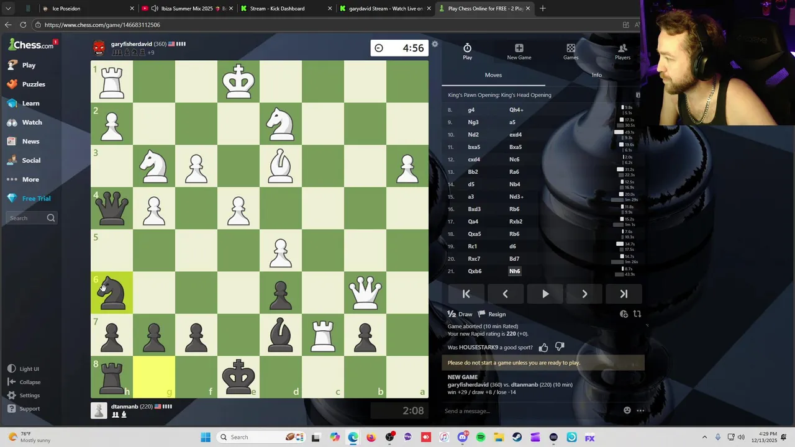
Task: Switch to the Info tab
Action: pyautogui.click(x=596, y=75)
